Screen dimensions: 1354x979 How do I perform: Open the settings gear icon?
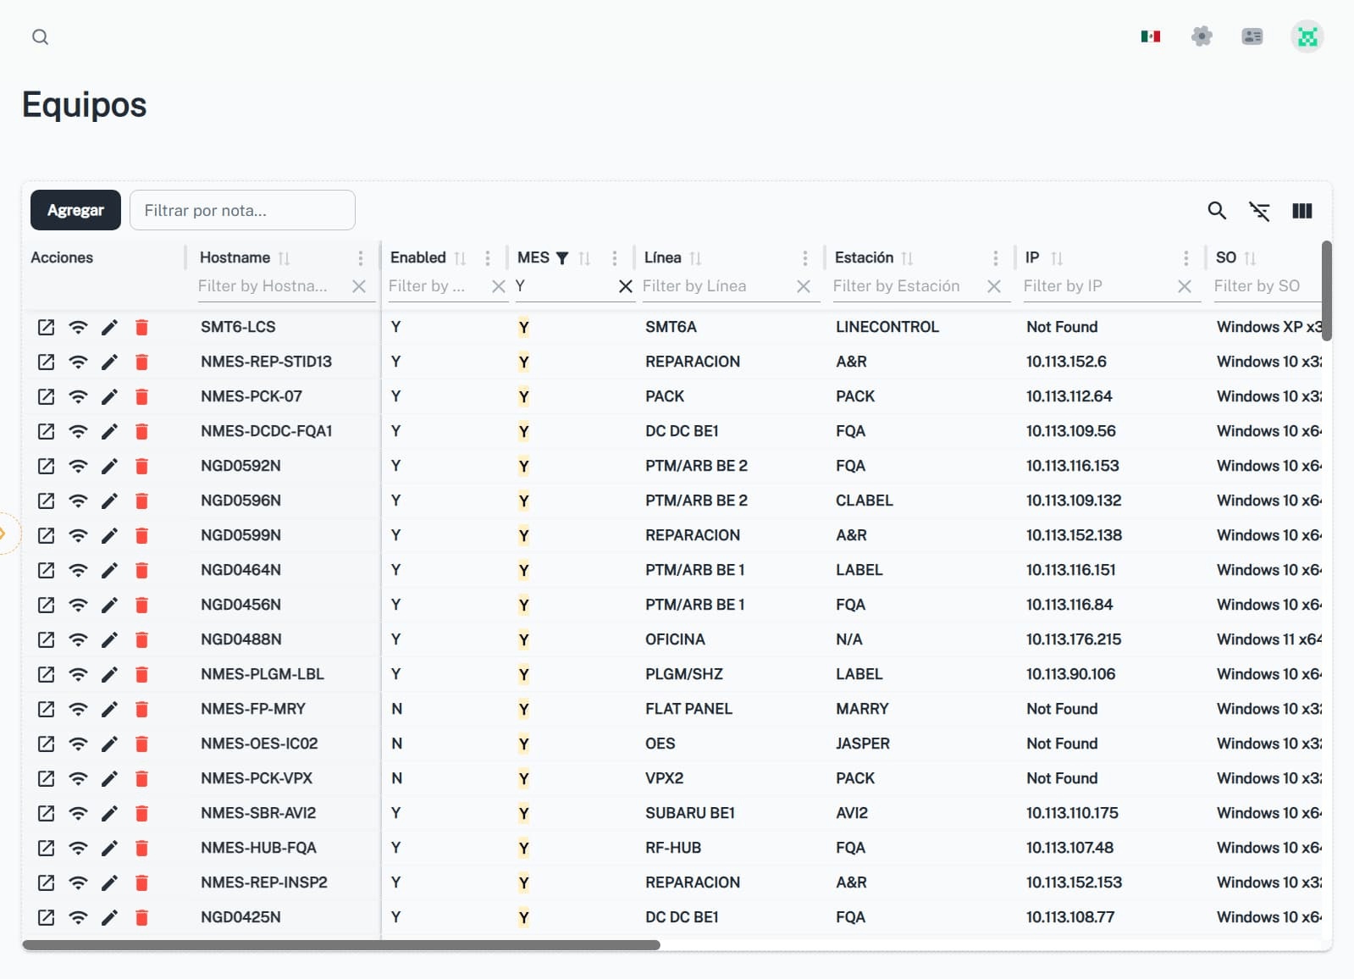click(x=1201, y=36)
